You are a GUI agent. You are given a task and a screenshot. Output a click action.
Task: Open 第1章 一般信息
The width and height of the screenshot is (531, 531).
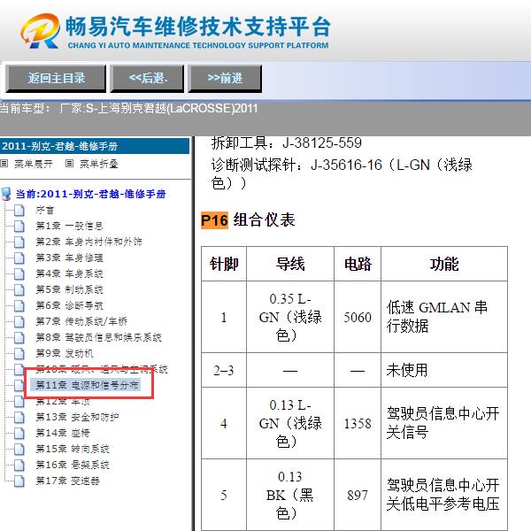[69, 226]
